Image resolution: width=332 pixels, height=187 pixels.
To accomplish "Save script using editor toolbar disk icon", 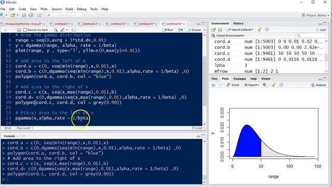I will [x=19, y=30].
